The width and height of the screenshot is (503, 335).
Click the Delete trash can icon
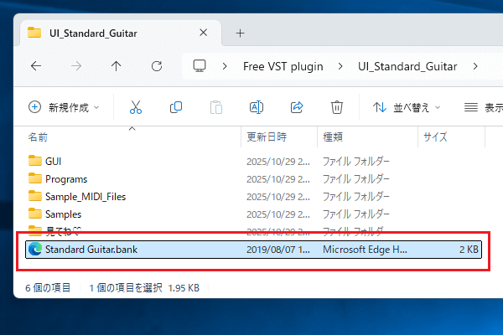pos(336,107)
